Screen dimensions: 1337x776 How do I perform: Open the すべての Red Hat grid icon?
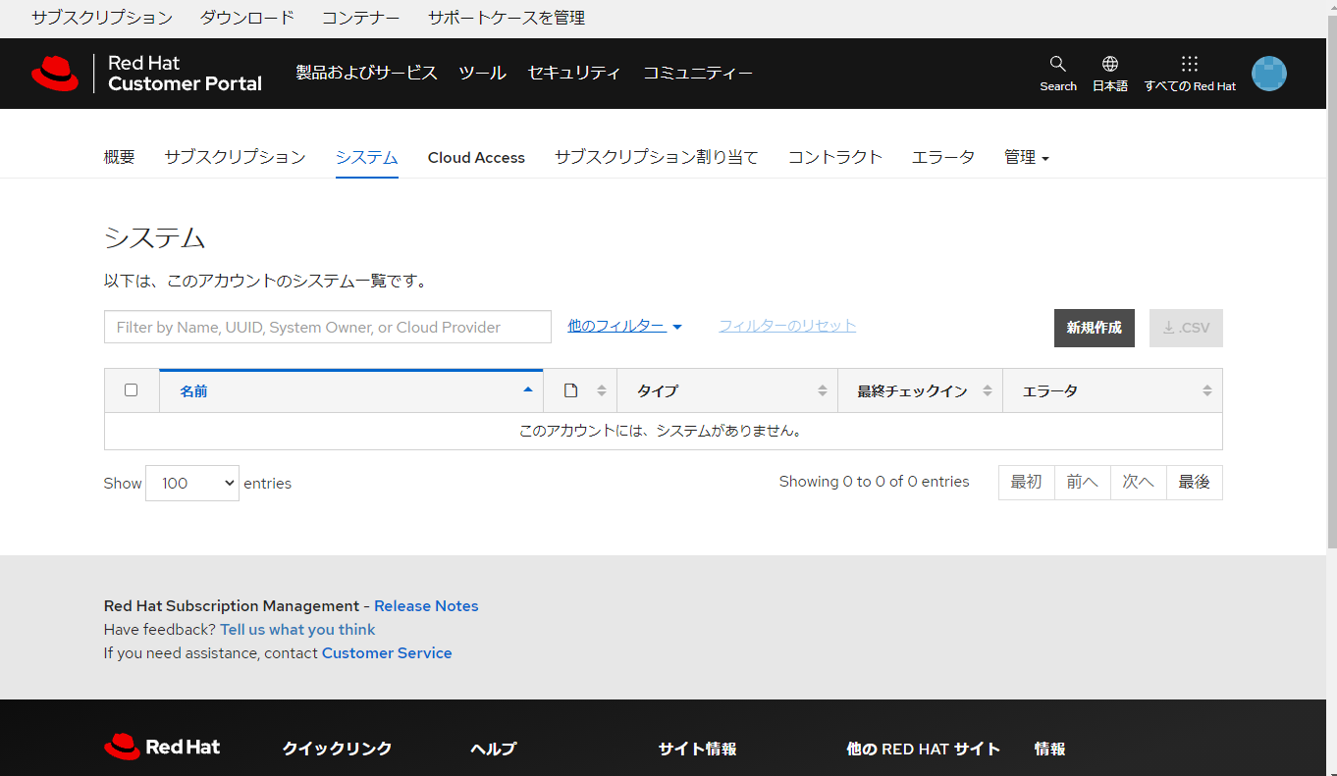click(1189, 72)
